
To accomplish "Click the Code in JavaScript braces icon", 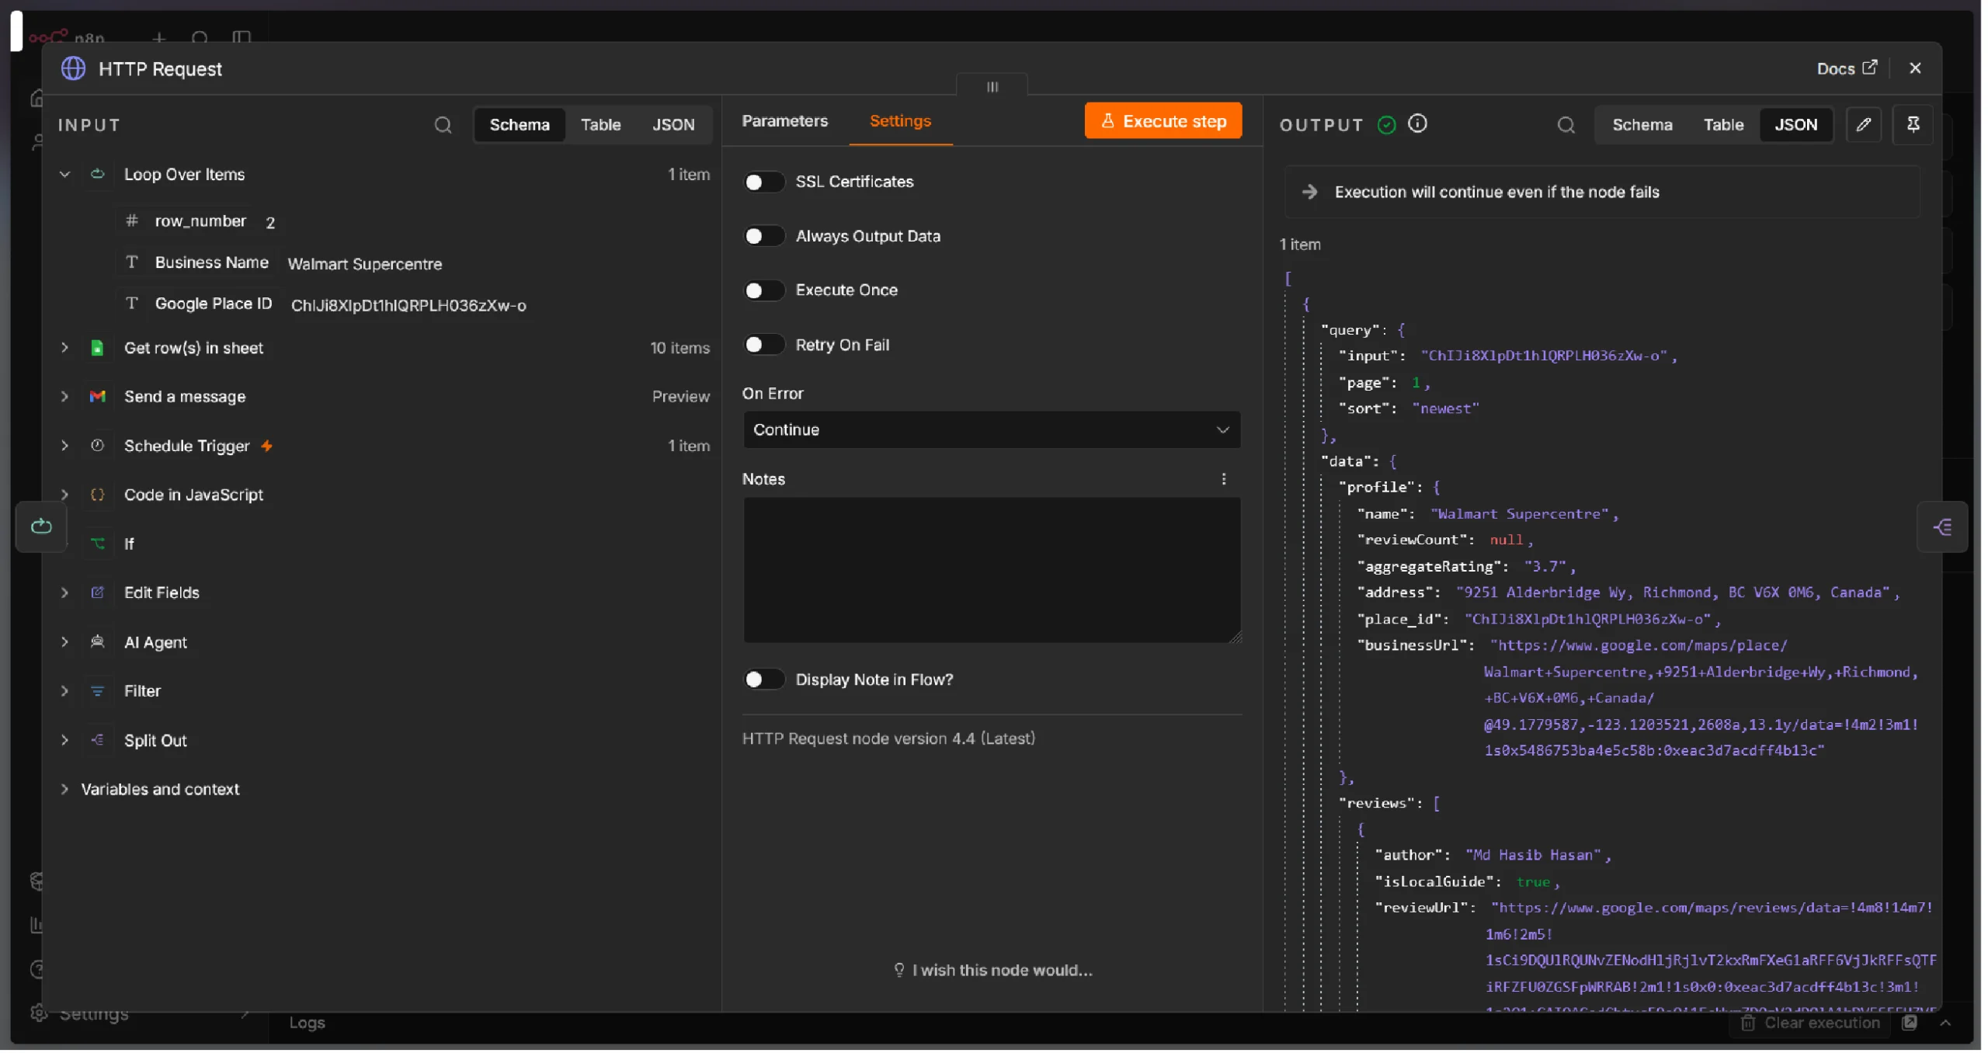I will click(x=97, y=495).
